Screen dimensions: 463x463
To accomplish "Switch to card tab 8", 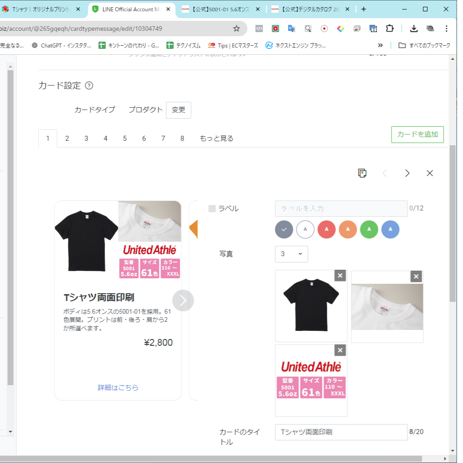I will pyautogui.click(x=182, y=138).
